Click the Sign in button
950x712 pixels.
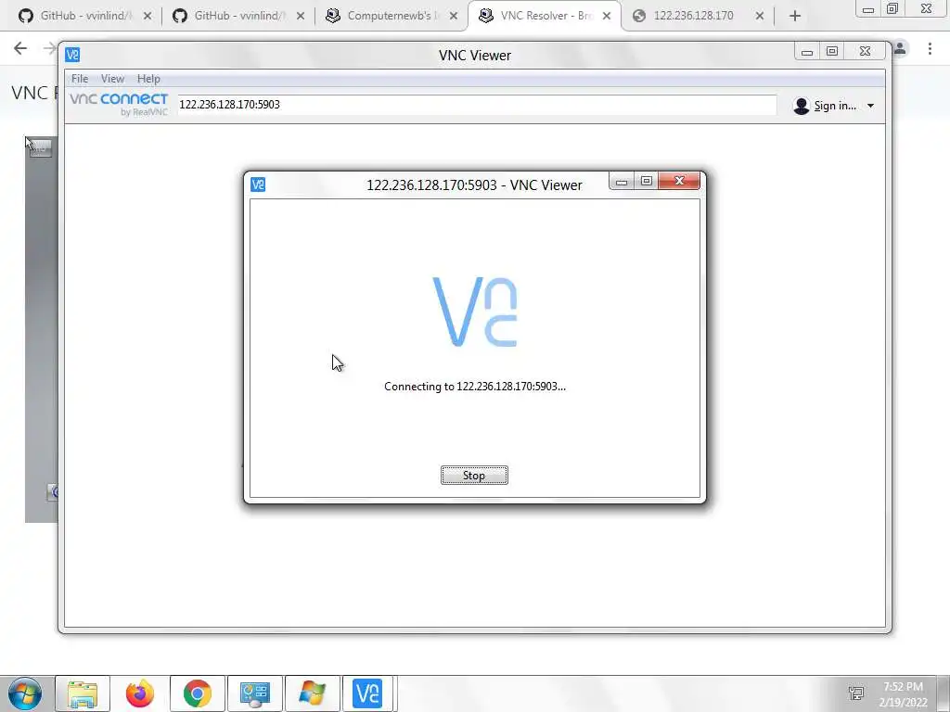click(x=834, y=106)
